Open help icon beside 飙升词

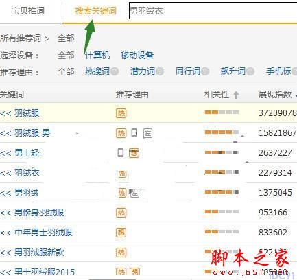pos(250,71)
